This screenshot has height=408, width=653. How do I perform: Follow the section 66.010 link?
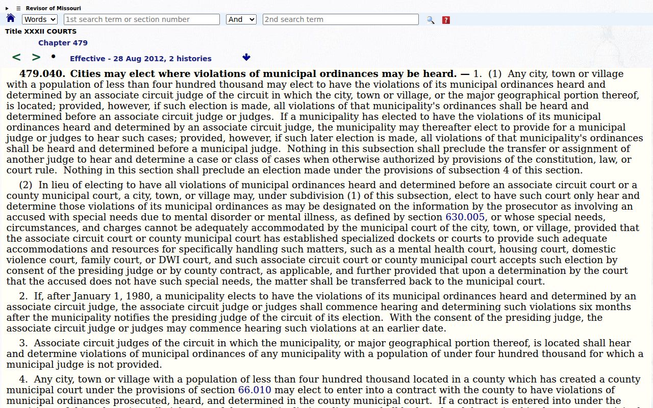coord(255,390)
